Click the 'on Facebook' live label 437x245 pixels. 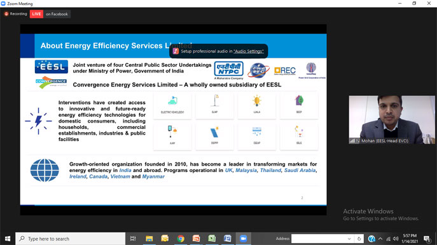pyautogui.click(x=57, y=14)
